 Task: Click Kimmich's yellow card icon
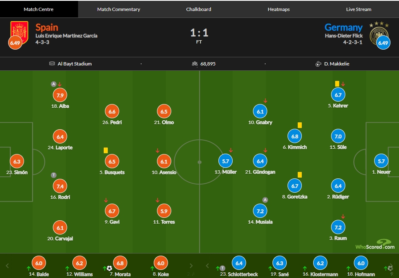(x=300, y=125)
